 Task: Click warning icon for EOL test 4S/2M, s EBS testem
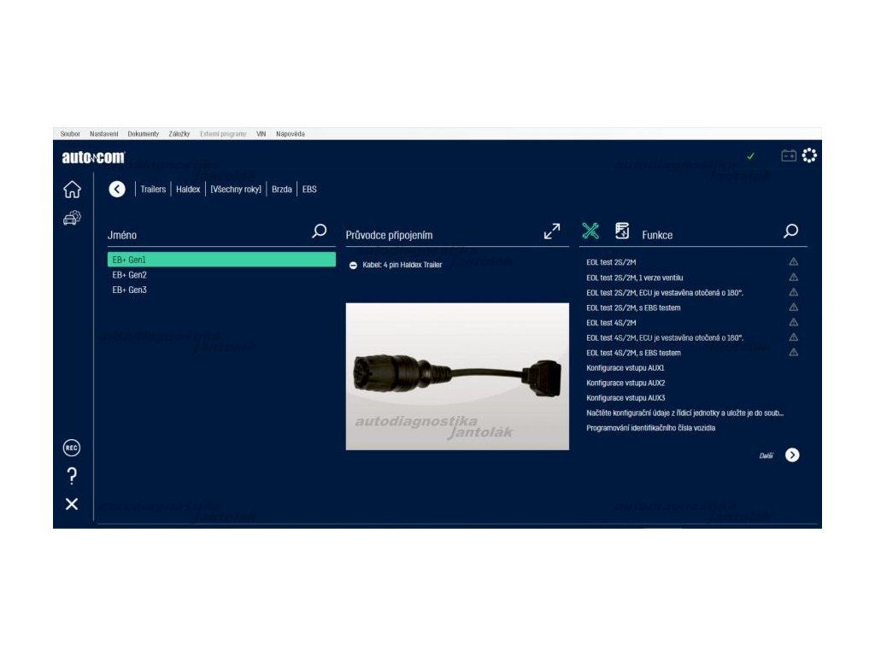(794, 353)
